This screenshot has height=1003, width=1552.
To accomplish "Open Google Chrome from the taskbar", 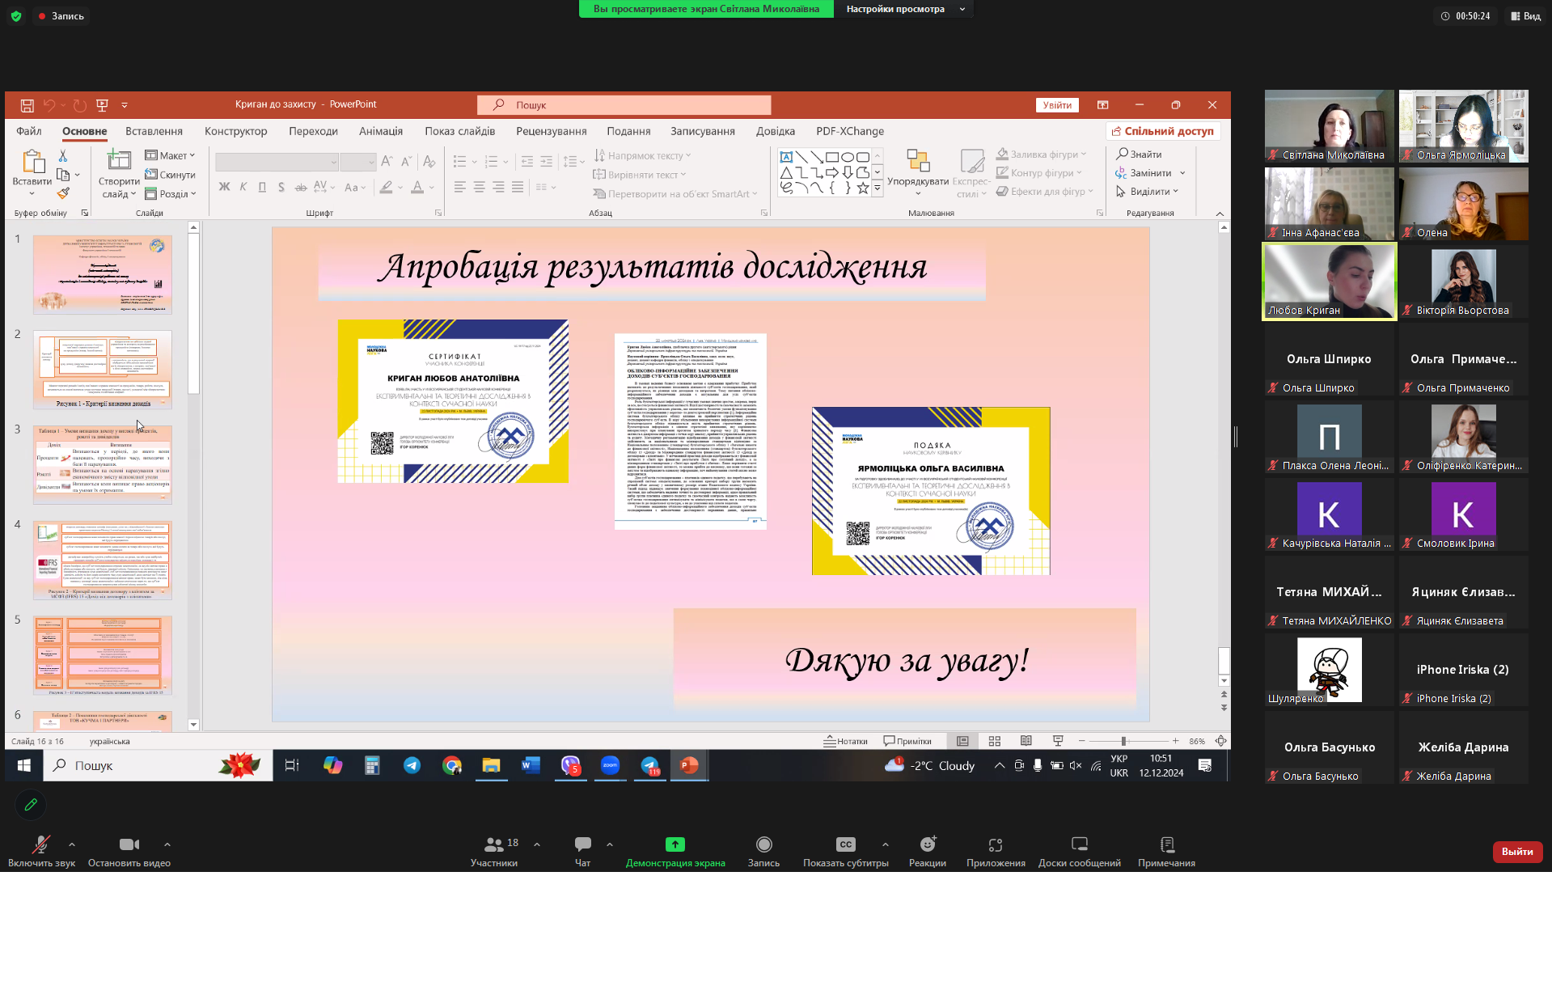I will [x=452, y=765].
